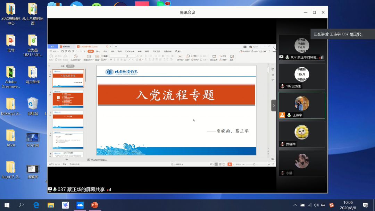
Task: Select participant tile 王诗宇
Action: [x=302, y=105]
